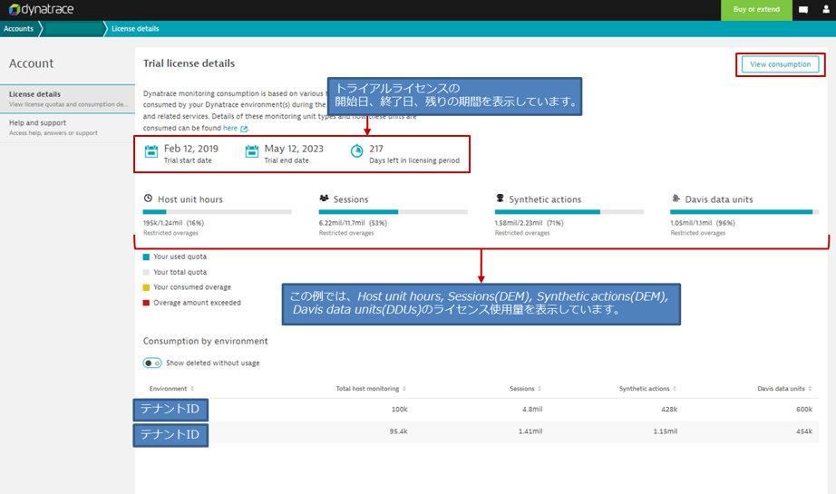Click the days left clock icon
Screen dimensions: 836x494
pos(356,151)
